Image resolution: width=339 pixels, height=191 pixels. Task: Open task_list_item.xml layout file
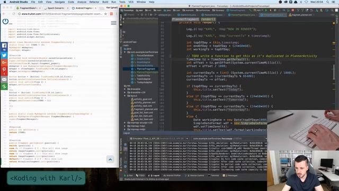(143, 119)
